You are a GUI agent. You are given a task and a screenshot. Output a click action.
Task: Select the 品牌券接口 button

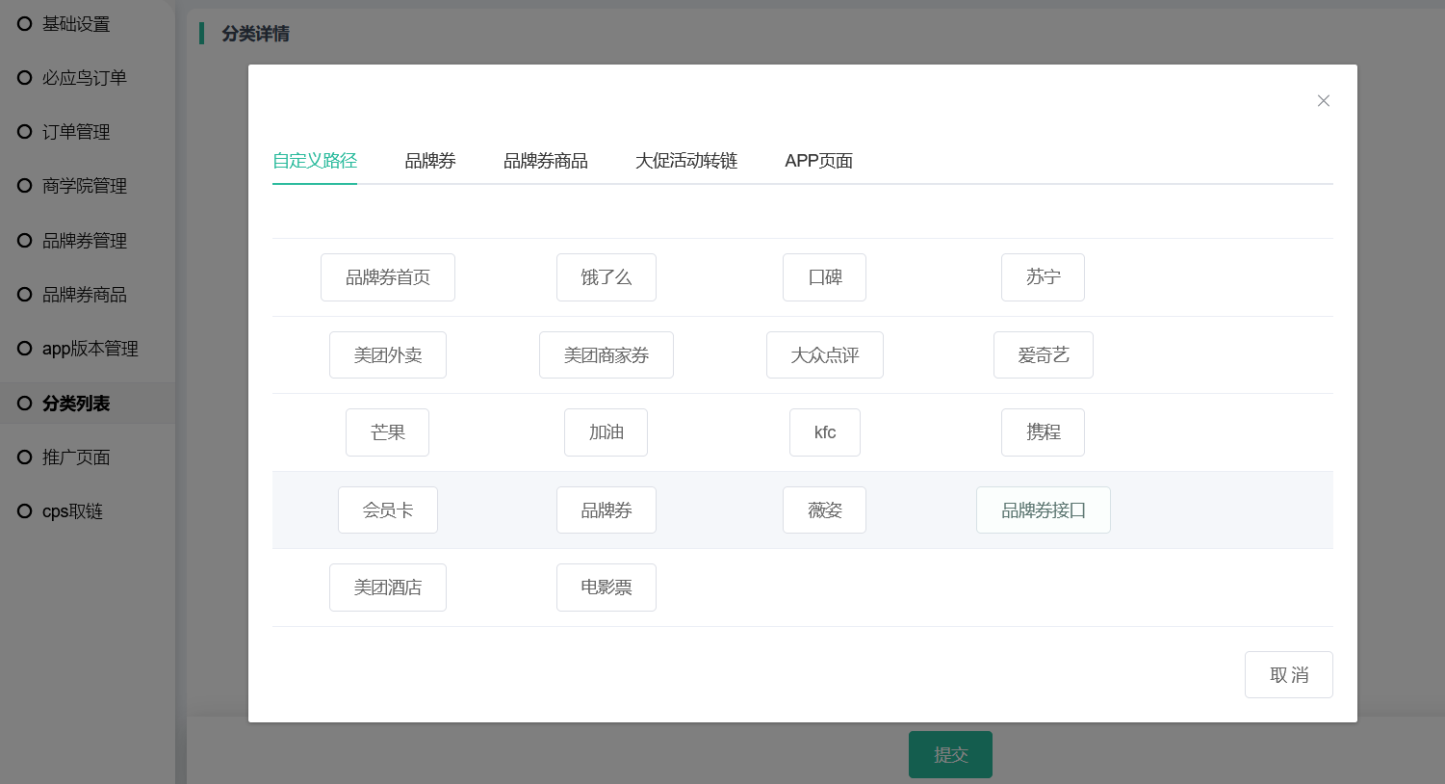pyautogui.click(x=1044, y=510)
